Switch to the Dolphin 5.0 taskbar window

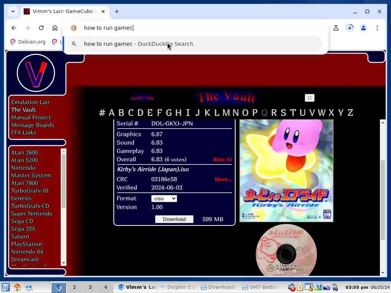pyautogui.click(x=178, y=287)
